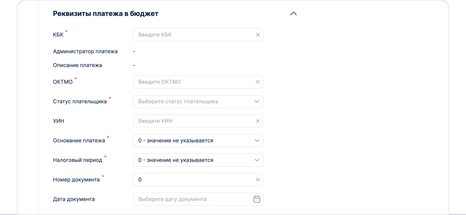Collapse the Реквизиты платежа в бюджет section

[x=293, y=14]
